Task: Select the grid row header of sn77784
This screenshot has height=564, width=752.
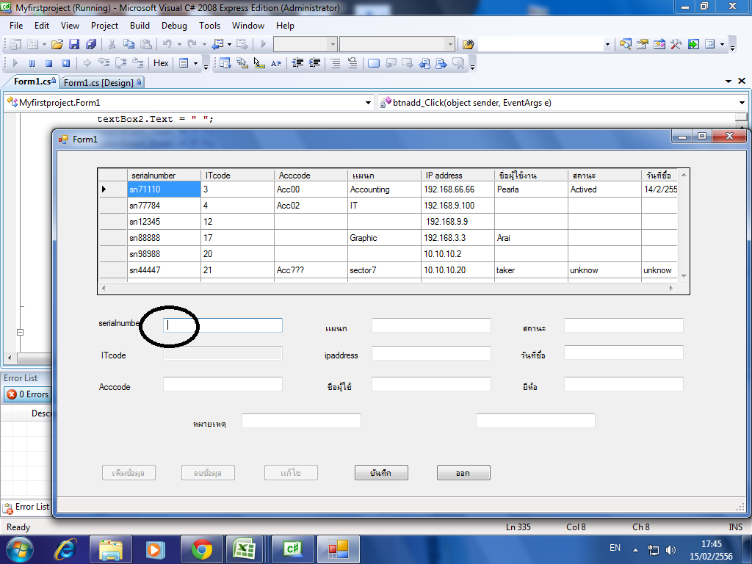Action: point(112,206)
